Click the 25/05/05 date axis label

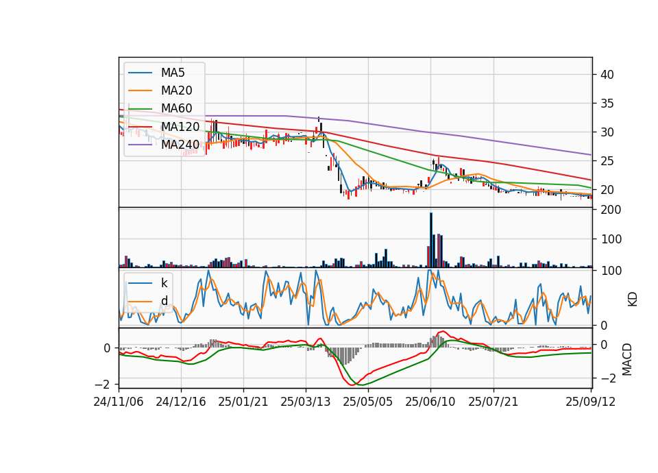pyautogui.click(x=368, y=402)
